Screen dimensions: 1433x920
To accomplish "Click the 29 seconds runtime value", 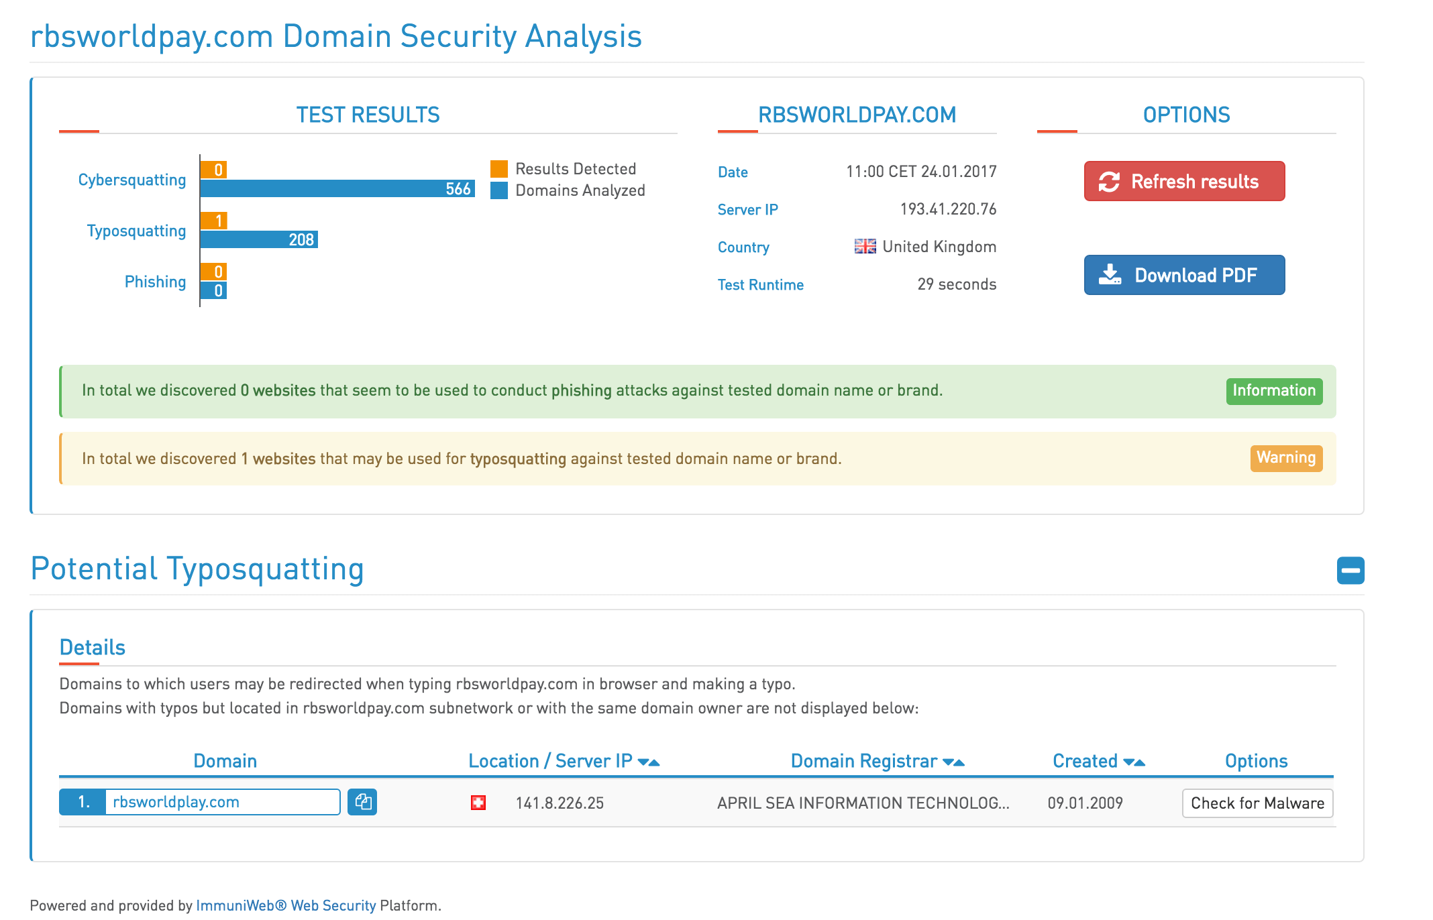I will tap(957, 284).
